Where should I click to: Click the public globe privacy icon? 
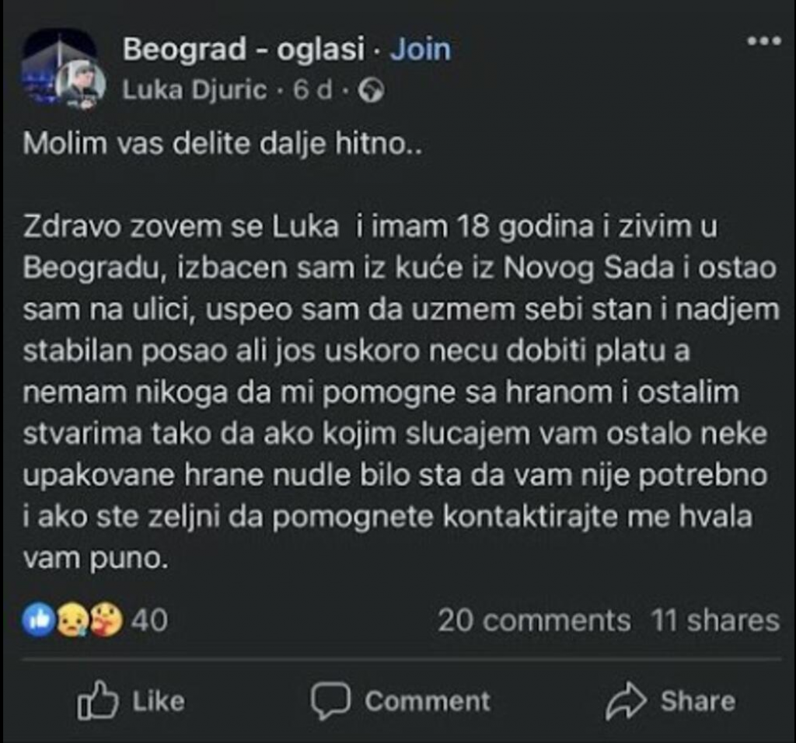point(372,92)
